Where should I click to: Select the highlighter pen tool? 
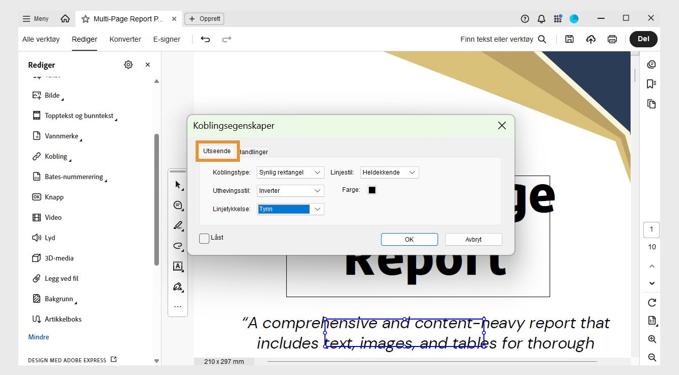[178, 225]
